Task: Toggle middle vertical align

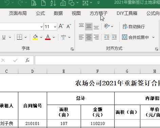Action: pyautogui.click(x=89, y=27)
